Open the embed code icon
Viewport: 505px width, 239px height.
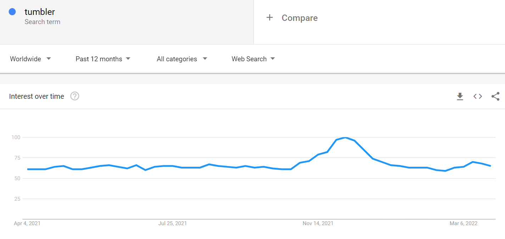point(478,96)
